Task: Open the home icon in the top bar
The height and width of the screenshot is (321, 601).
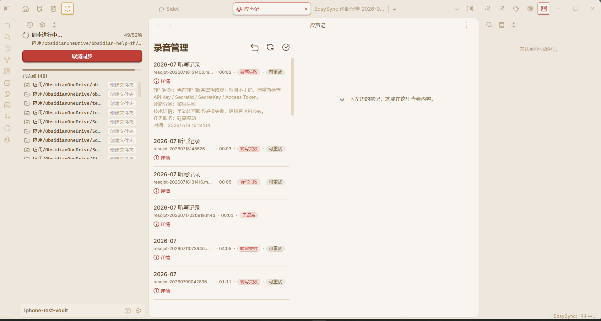Action: [x=26, y=9]
